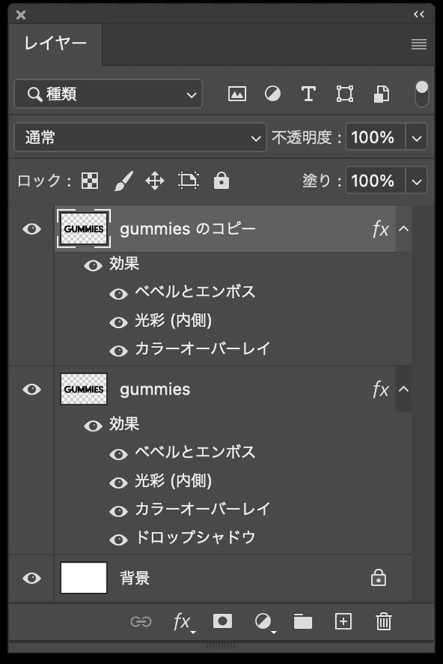This screenshot has width=443, height=664.
Task: Toggle ドロップシャドウ effect visibility
Action: [119, 539]
